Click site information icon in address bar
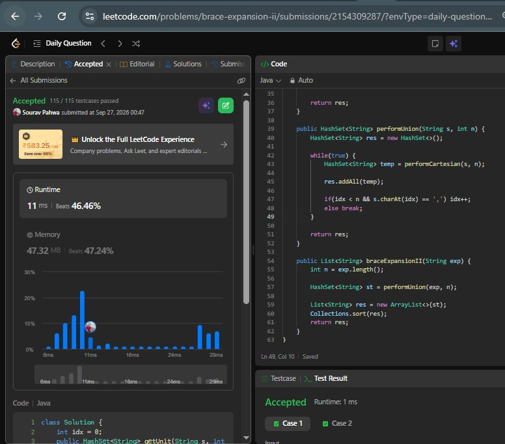Viewport: 505px width, 444px height. click(x=90, y=16)
